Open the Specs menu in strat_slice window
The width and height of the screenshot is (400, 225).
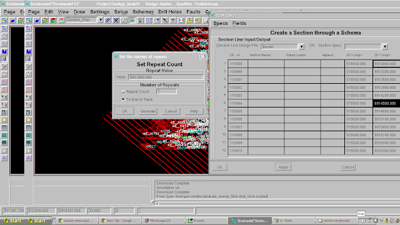(x=221, y=23)
